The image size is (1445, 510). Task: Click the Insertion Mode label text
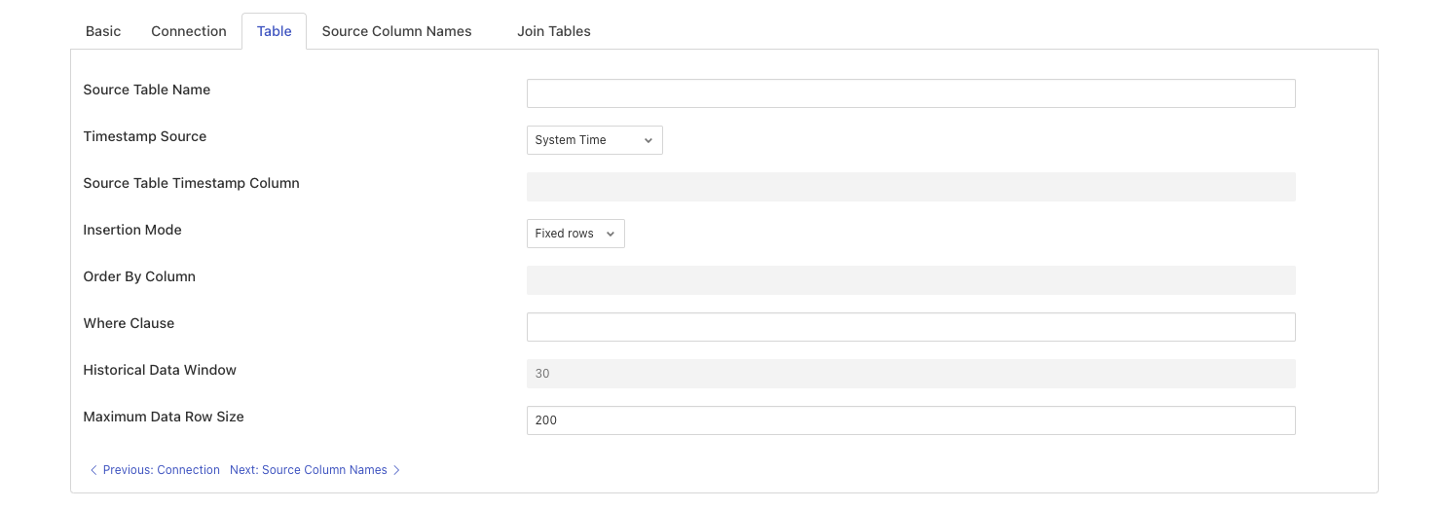[x=132, y=230]
